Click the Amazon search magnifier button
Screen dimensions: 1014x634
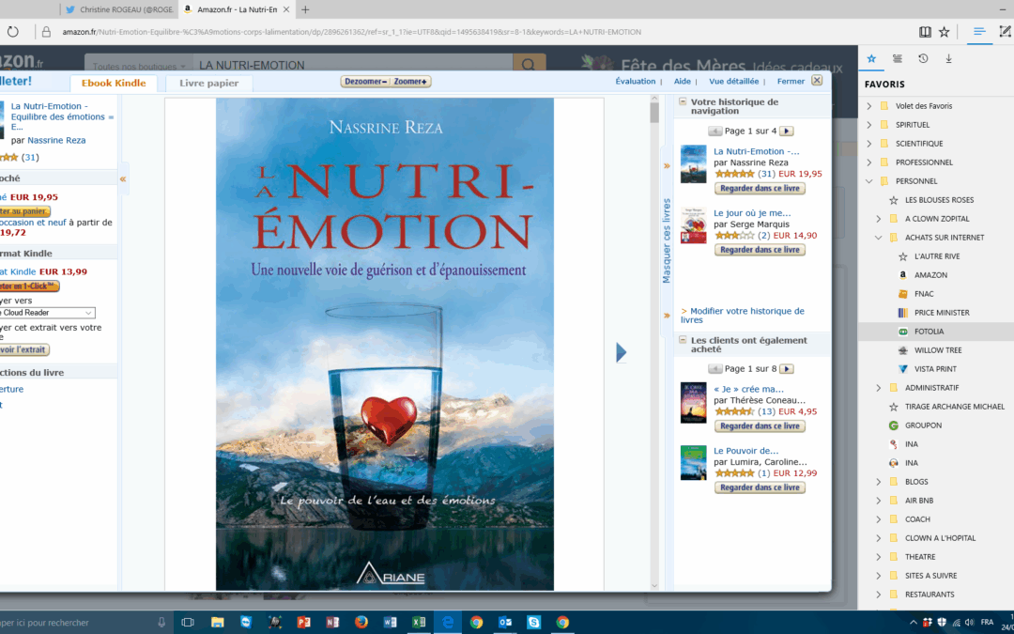(529, 65)
